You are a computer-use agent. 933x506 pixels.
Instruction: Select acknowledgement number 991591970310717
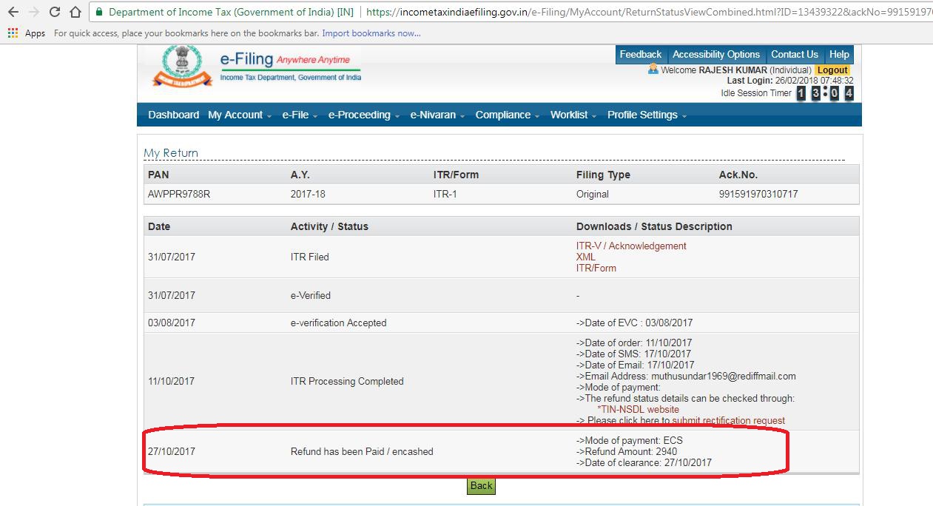pos(758,194)
